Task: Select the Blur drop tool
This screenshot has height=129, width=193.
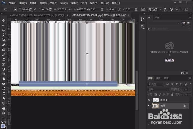Action: (4, 79)
